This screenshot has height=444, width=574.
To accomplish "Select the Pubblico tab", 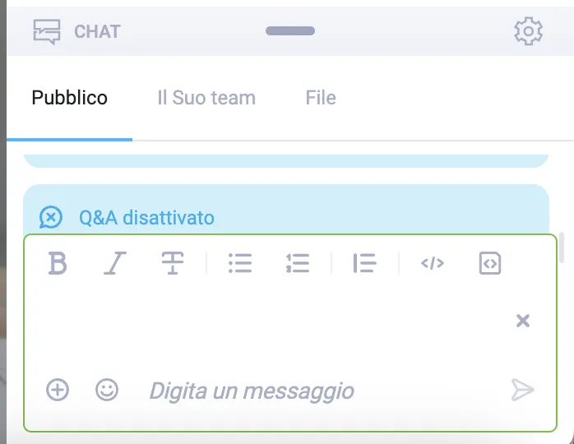I will tap(70, 98).
